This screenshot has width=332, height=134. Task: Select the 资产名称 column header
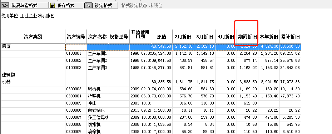(x=98, y=37)
